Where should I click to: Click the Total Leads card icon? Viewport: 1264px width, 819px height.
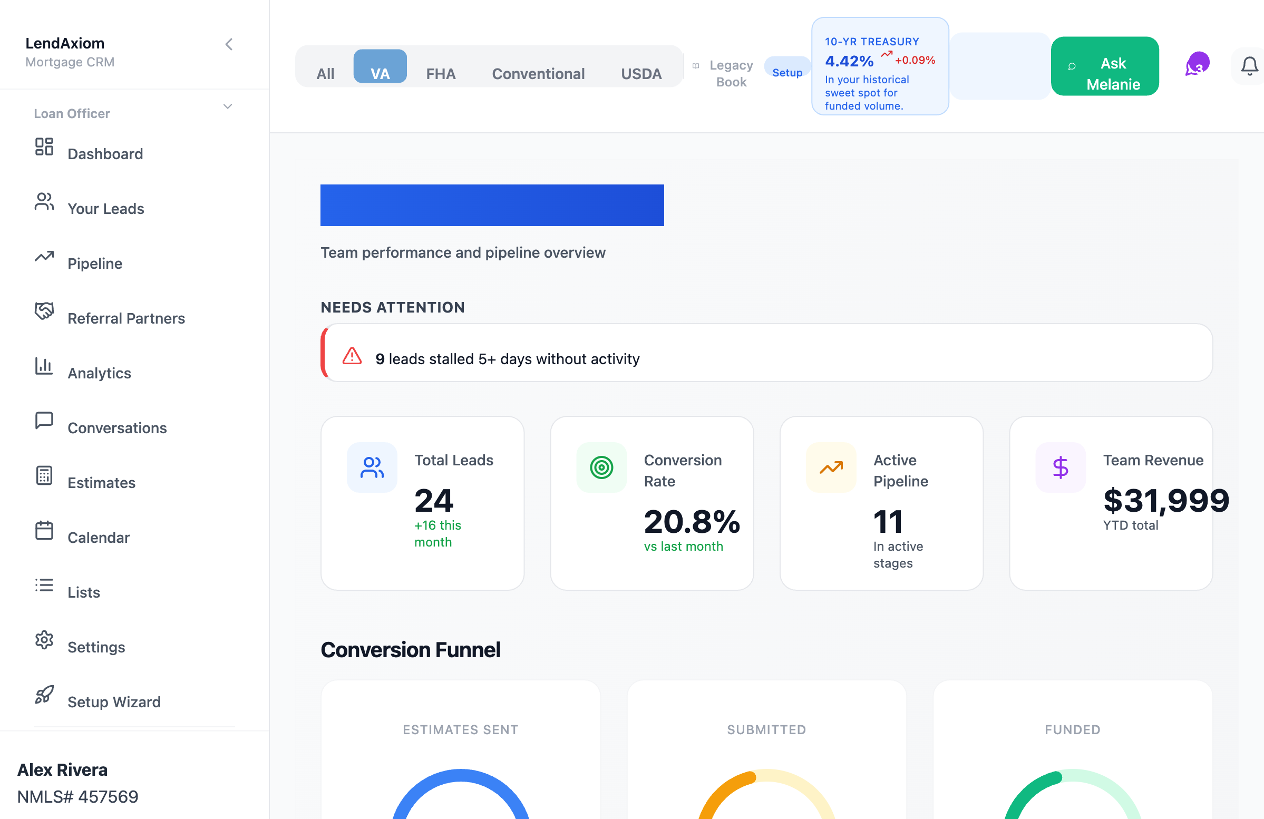tap(372, 467)
